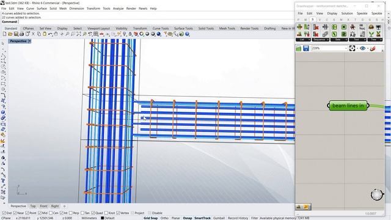The height and width of the screenshot is (220, 391).
Task: Enable the Perp osnap checkbox
Action: 71,213
